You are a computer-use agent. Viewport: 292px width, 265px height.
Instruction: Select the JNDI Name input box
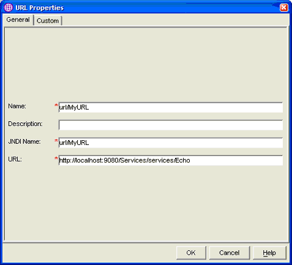point(171,143)
